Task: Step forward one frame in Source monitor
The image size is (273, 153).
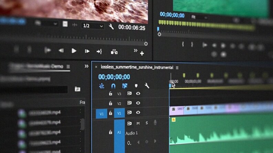Action: coord(87,51)
